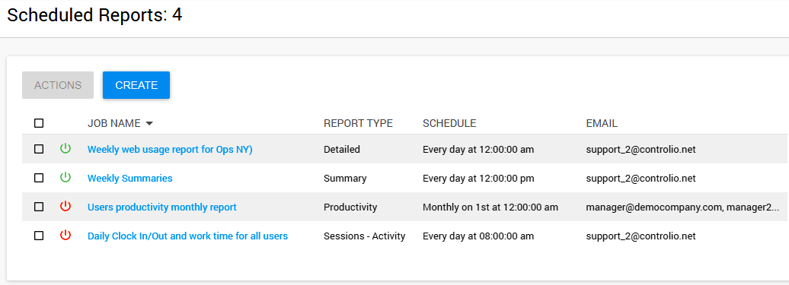This screenshot has width=789, height=285.
Task: Click the Scheduled Reports: 4 heading
Action: [x=94, y=15]
